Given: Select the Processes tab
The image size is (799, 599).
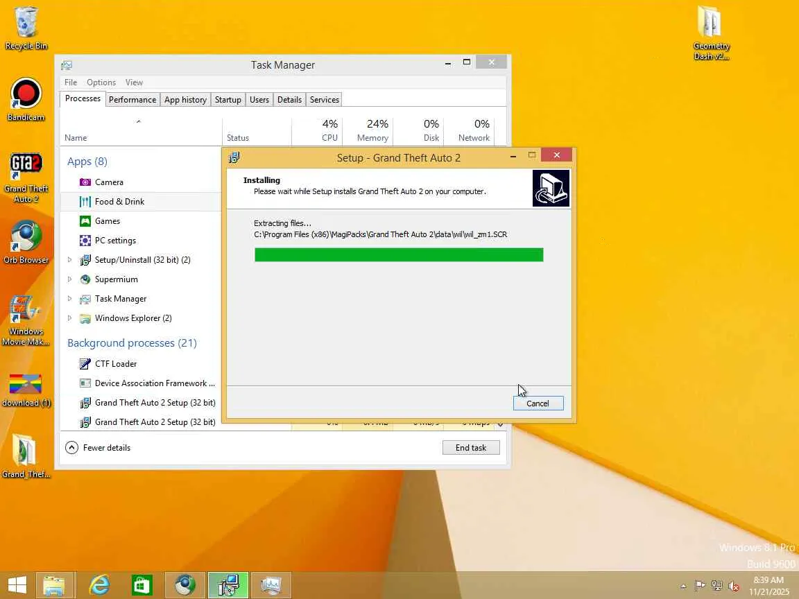Looking at the screenshot, I should point(83,99).
